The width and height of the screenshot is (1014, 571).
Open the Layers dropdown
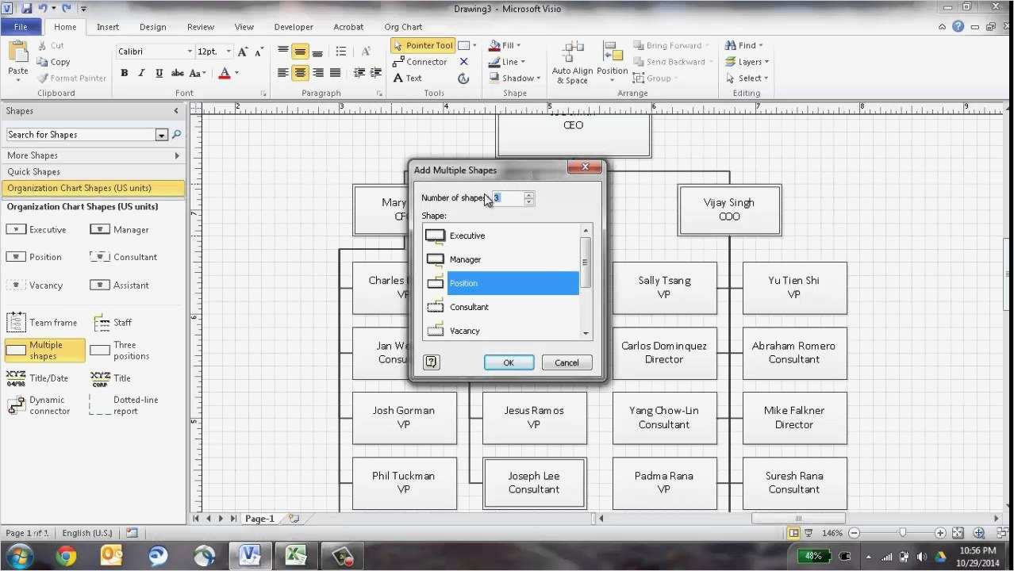(747, 62)
